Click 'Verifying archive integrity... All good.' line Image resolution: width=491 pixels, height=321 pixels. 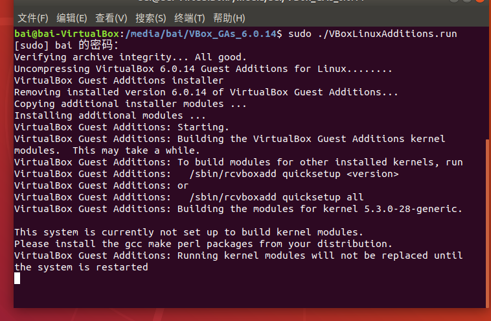click(131, 57)
